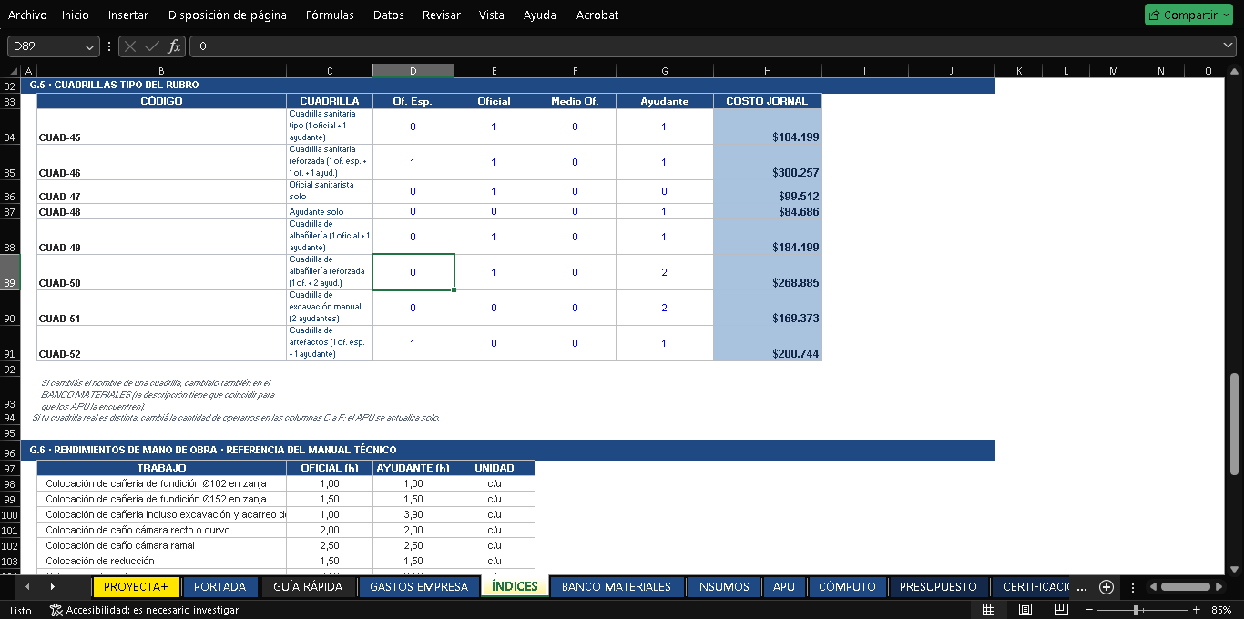1244x619 pixels.
Task: Select the code cell CUAD-52
Action: (x=161, y=343)
